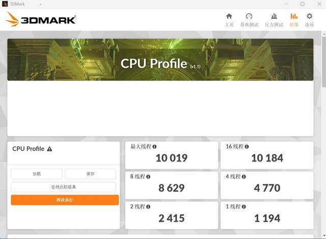Image resolution: width=326 pixels, height=239 pixels.
Task: Click the 2-thread score 2 415
Action: (172, 218)
